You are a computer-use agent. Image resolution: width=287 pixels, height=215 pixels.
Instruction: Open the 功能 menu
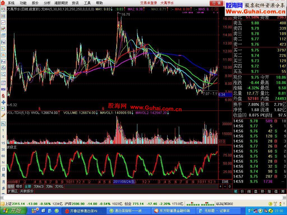(x=23, y=3)
